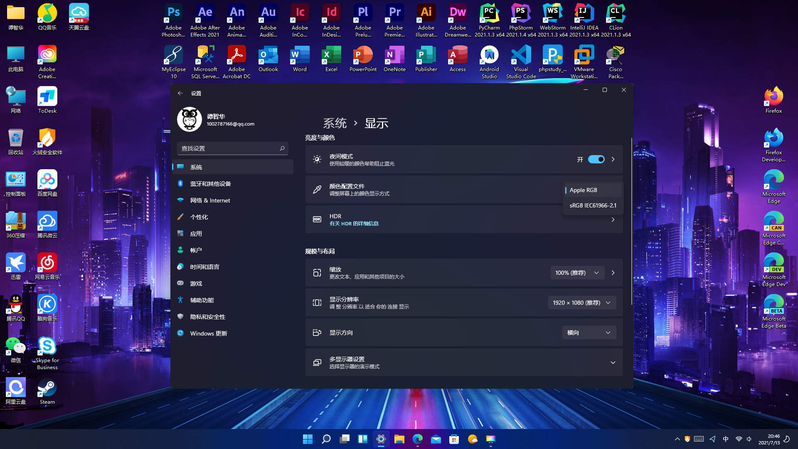This screenshot has height=449, width=798.
Task: Select 网络 & Internet in the sidebar
Action: coord(210,200)
